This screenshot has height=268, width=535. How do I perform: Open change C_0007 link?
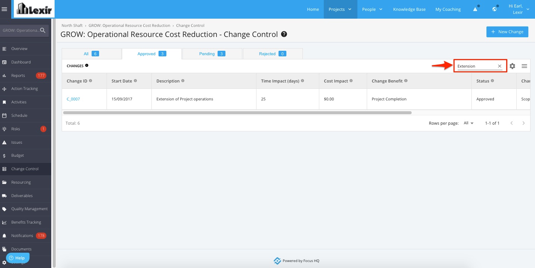coord(73,99)
